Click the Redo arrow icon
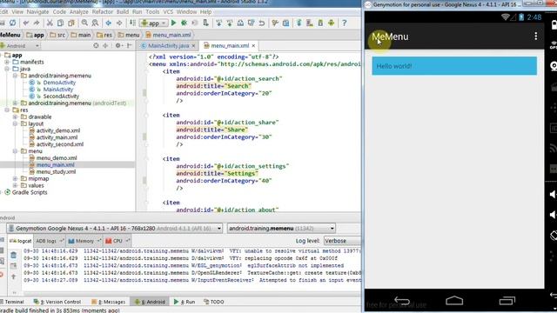 tap(37, 23)
